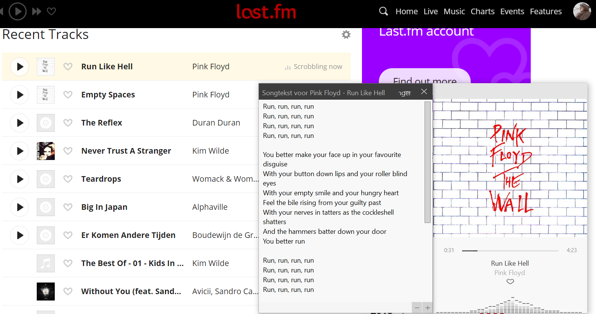Click the lyrics window vertical scrollbar
This screenshot has height=314, width=596.
click(428, 162)
